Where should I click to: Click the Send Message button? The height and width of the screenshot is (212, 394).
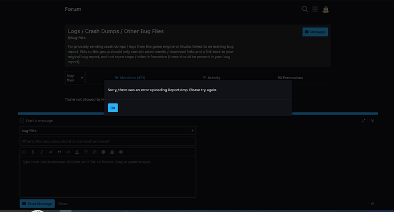pyautogui.click(x=37, y=203)
